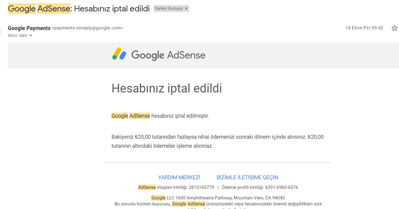Click the email date 18 Ekim Pzt 09:42
The width and height of the screenshot is (399, 209).
364,28
